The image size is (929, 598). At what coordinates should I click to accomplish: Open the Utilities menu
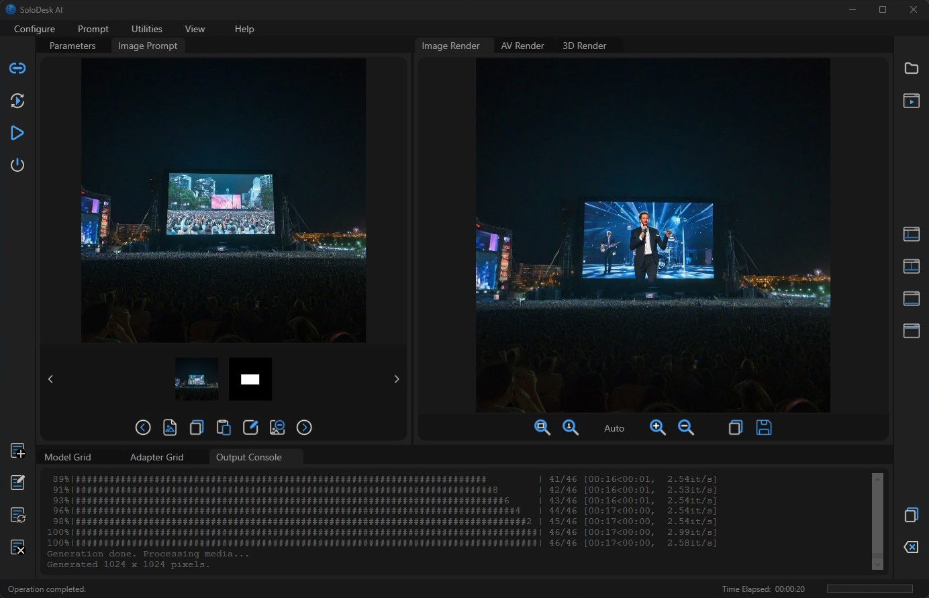pyautogui.click(x=147, y=29)
